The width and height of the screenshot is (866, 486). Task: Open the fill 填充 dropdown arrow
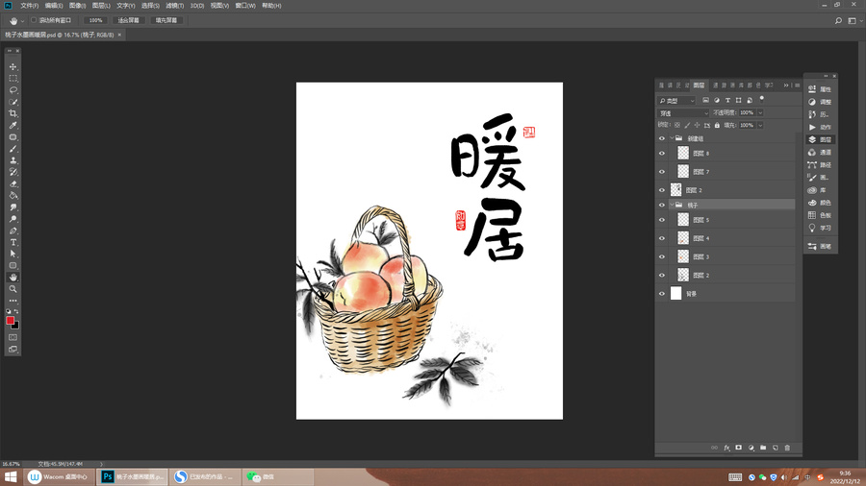tap(760, 125)
